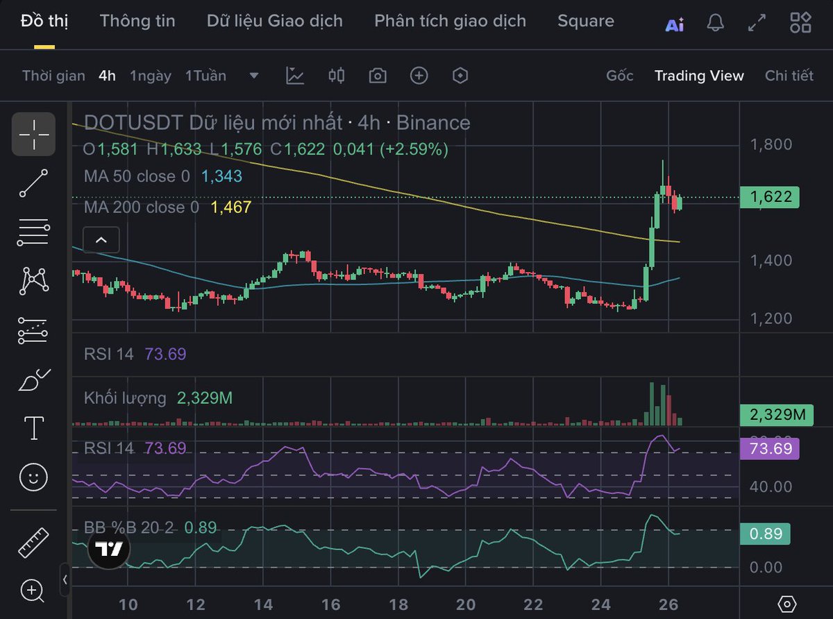Change candlestick chart type icon

tap(336, 76)
